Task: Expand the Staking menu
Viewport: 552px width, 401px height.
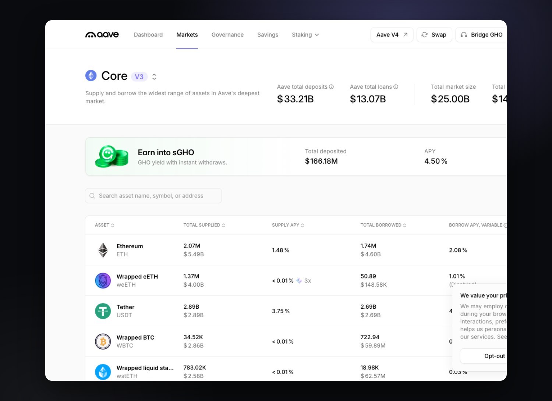Action: pyautogui.click(x=305, y=35)
